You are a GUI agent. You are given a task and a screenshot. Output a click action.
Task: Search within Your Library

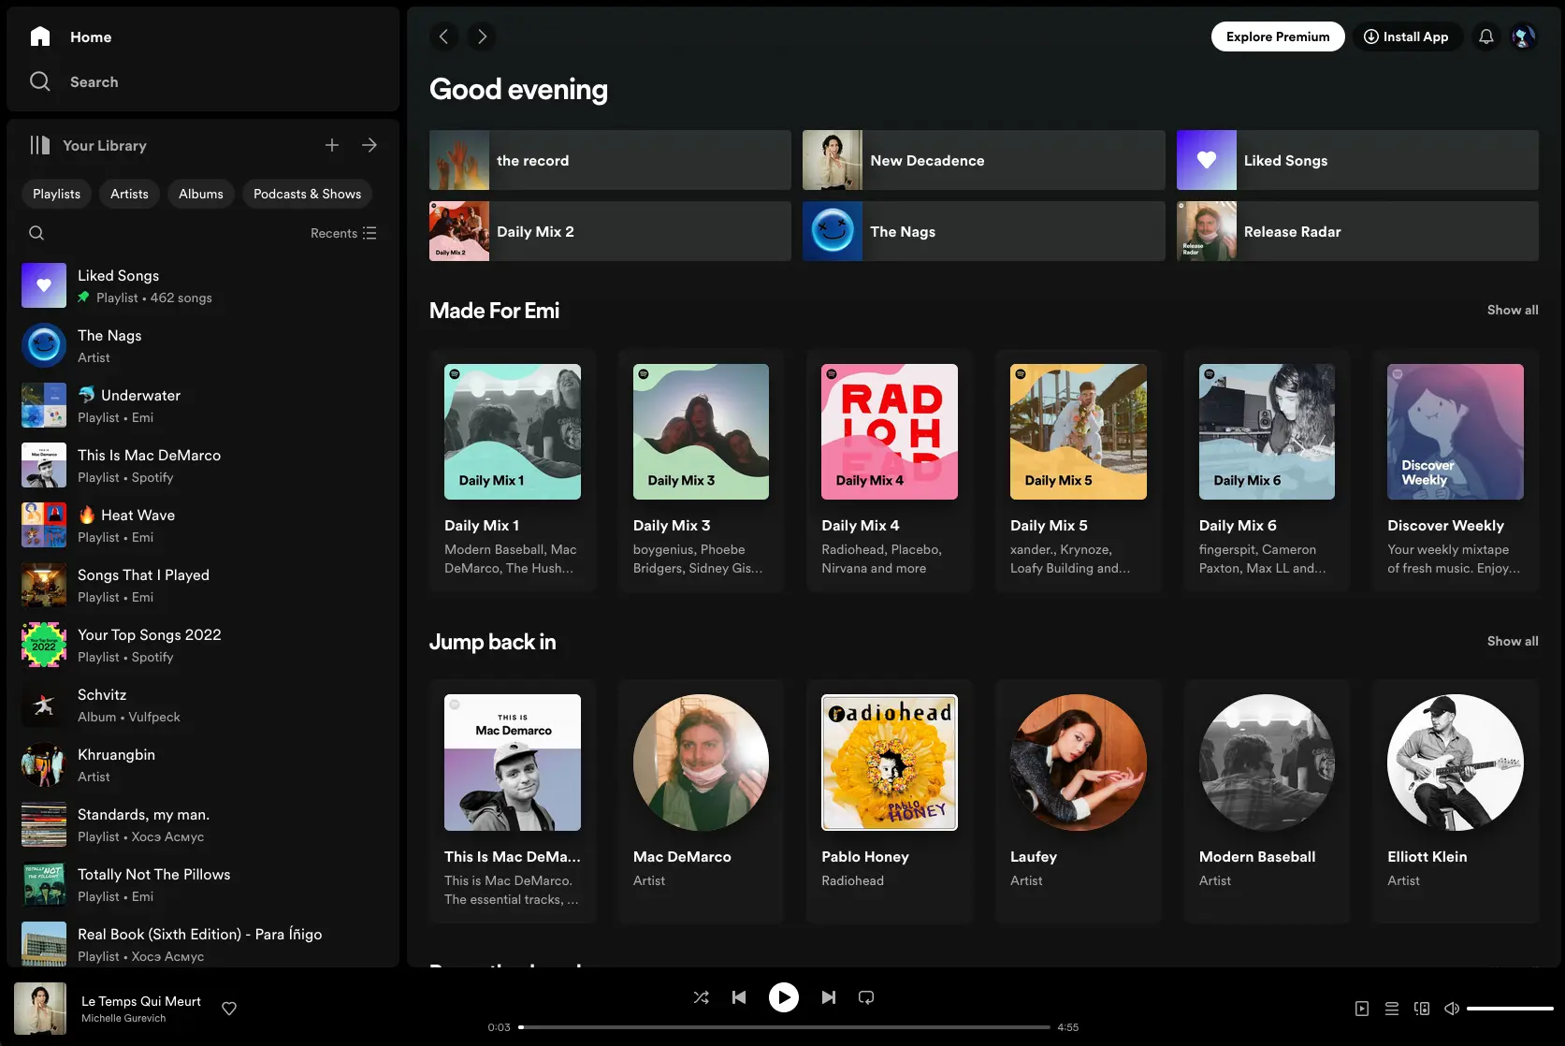click(x=36, y=233)
